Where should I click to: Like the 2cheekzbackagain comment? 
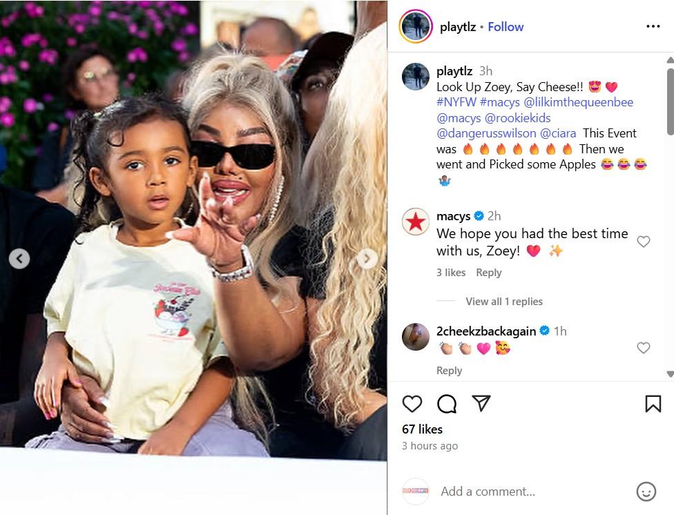click(x=643, y=347)
